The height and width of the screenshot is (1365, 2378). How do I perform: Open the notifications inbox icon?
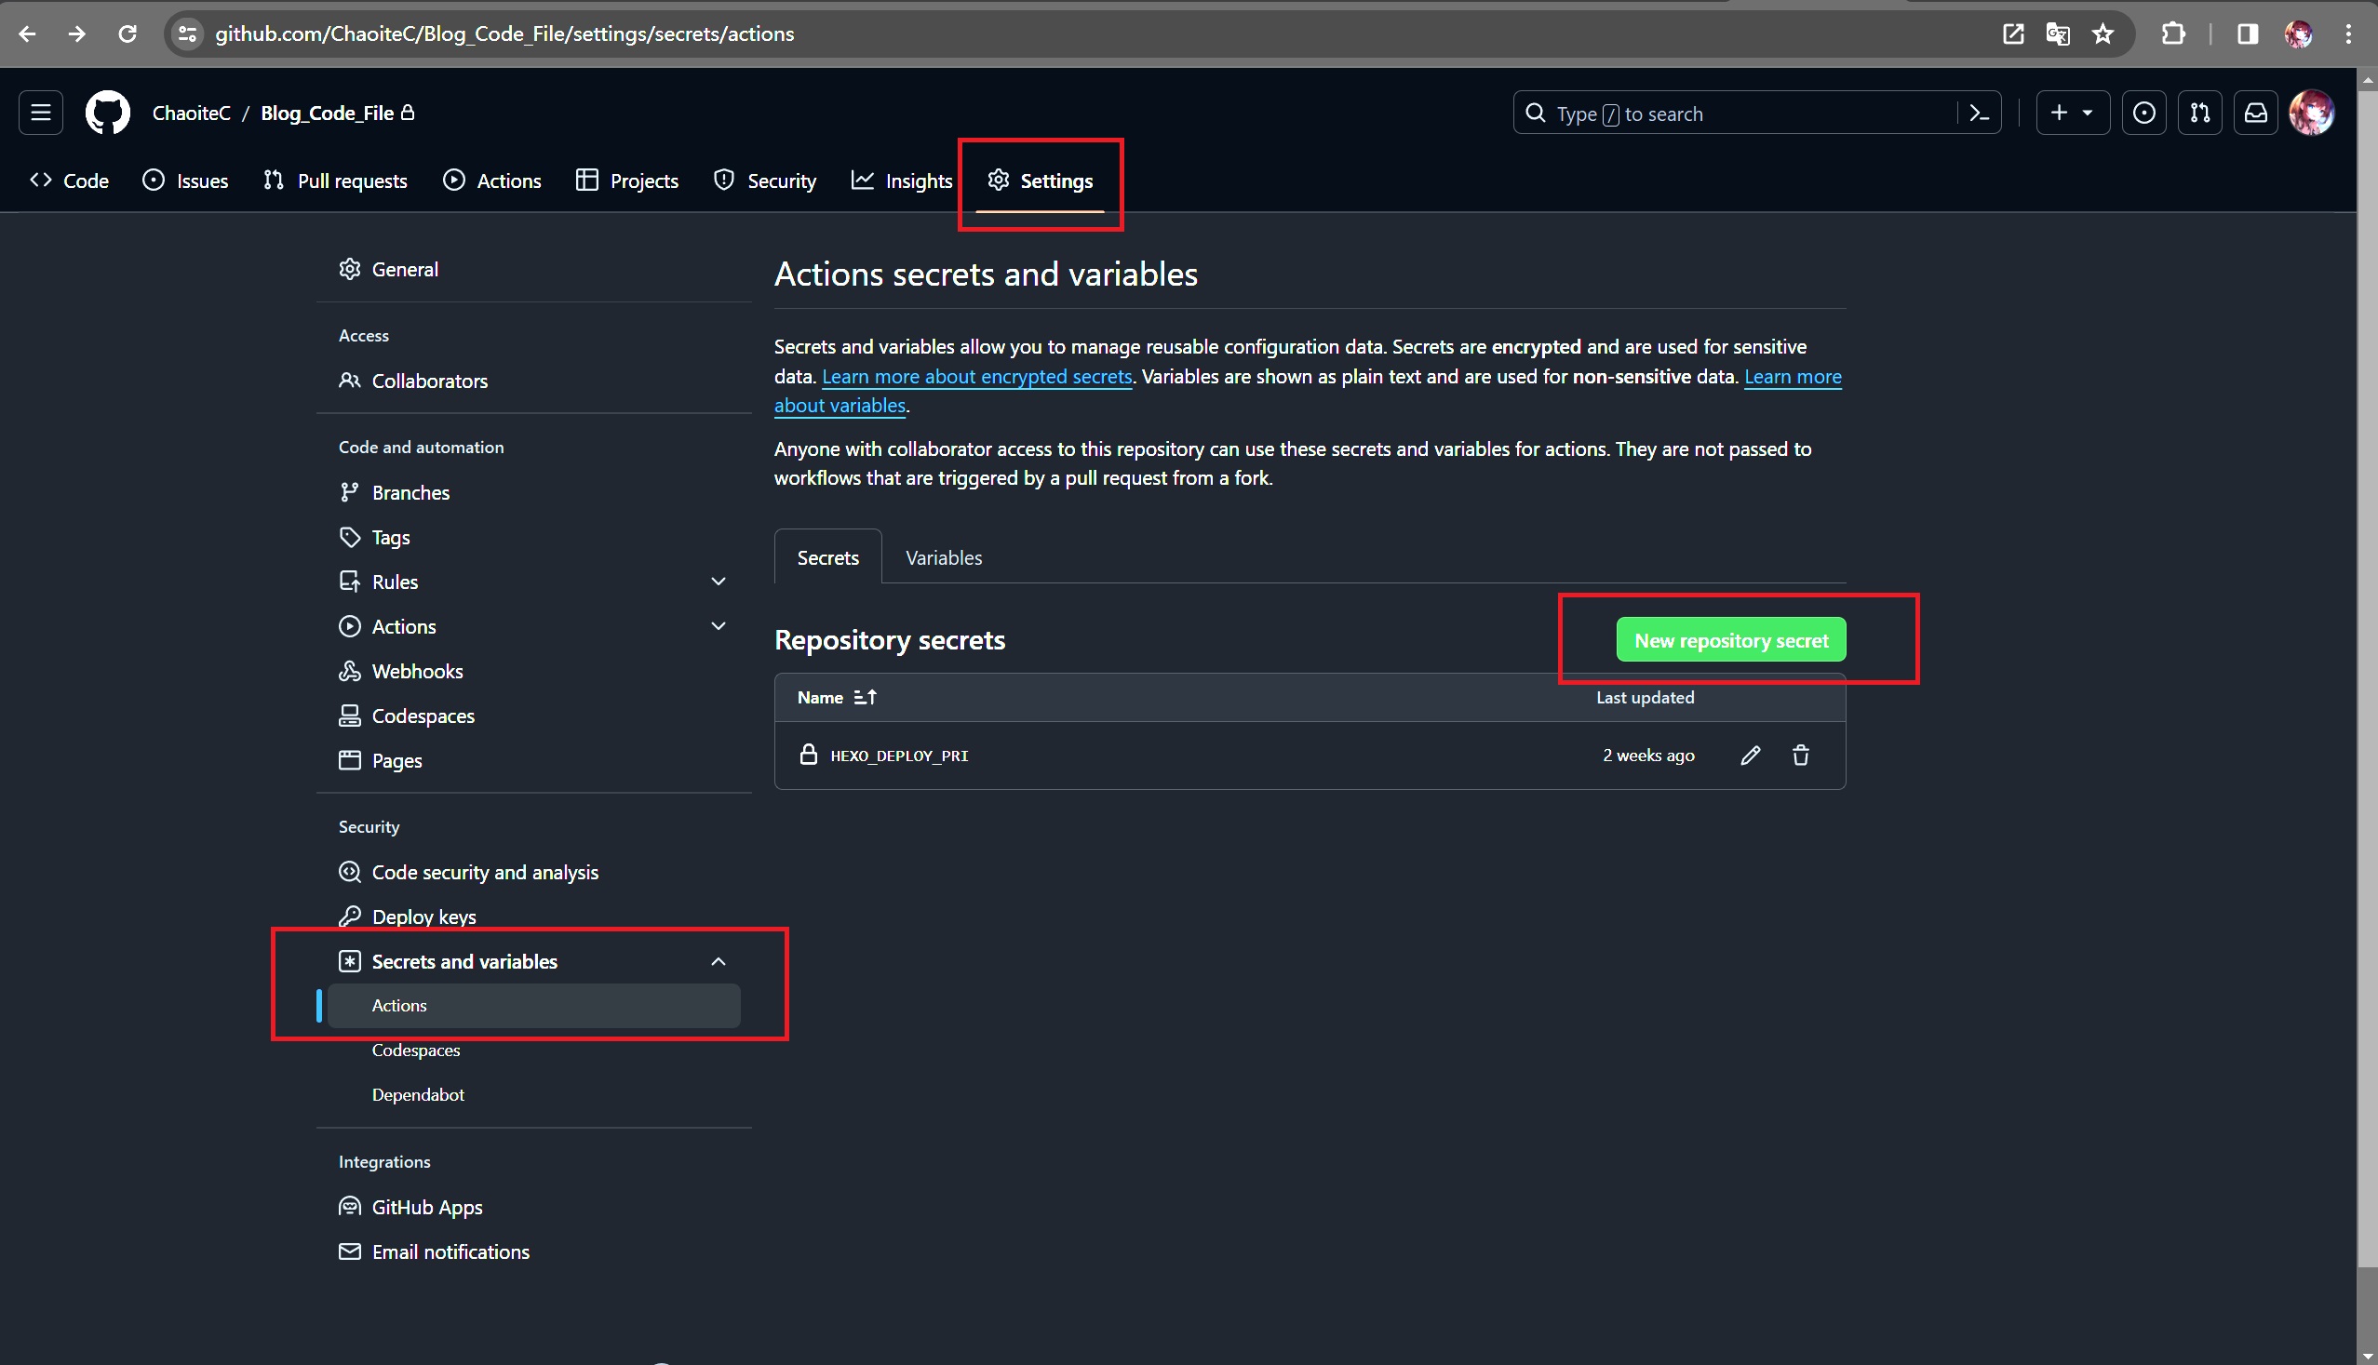click(2255, 113)
